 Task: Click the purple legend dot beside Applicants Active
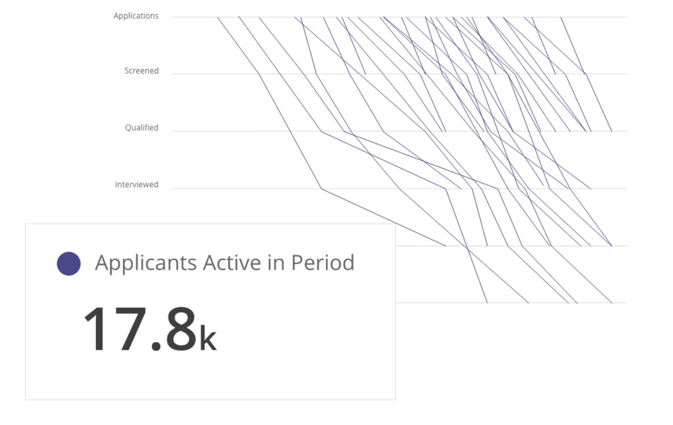point(69,264)
